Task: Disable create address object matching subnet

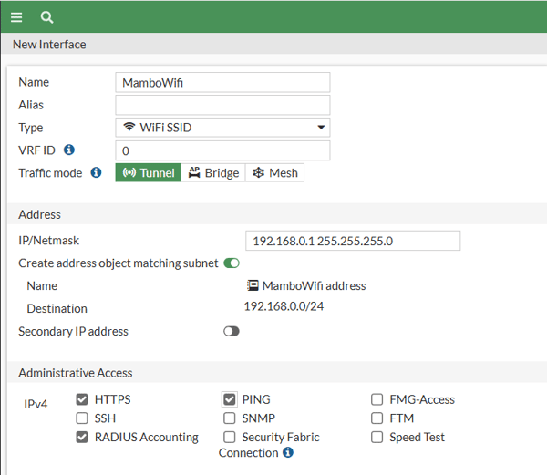Action: [x=232, y=263]
